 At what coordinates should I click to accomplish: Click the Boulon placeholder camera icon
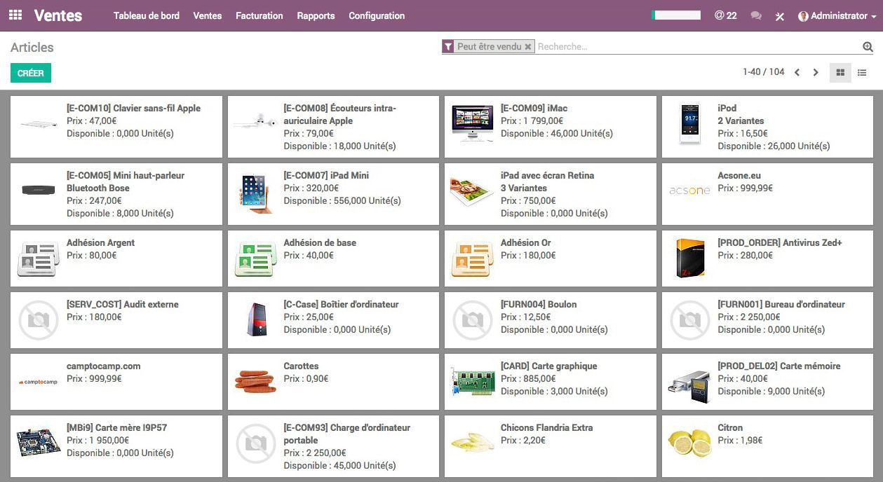[x=473, y=321]
